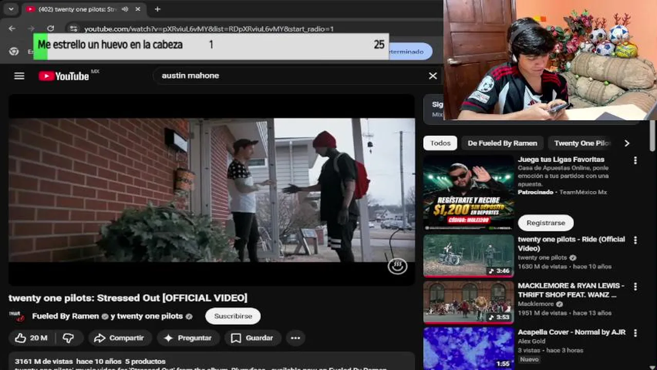Click title 'Acapella Cover - Normal by AJR'
The width and height of the screenshot is (657, 370).
tap(572, 332)
